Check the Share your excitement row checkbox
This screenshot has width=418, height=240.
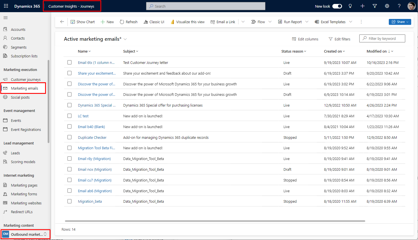[x=69, y=73]
